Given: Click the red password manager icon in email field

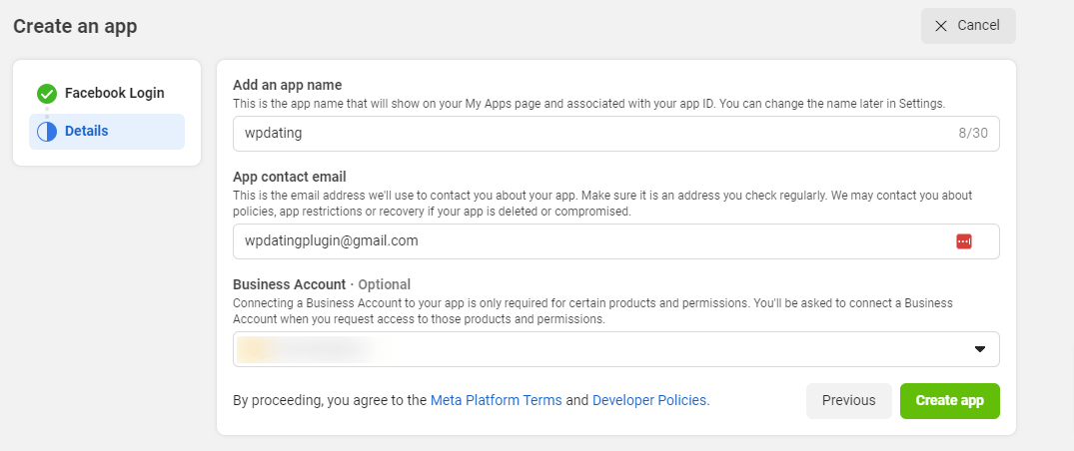Looking at the screenshot, I should click(964, 241).
